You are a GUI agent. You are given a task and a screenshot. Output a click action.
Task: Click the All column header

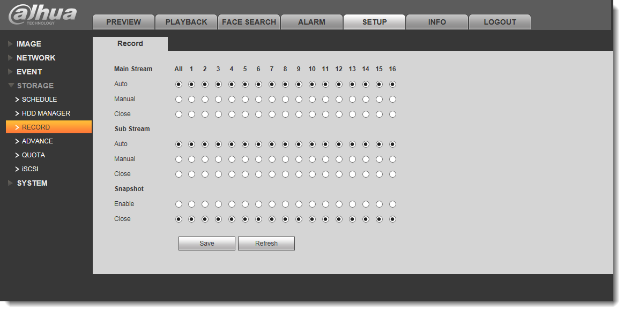(x=179, y=69)
